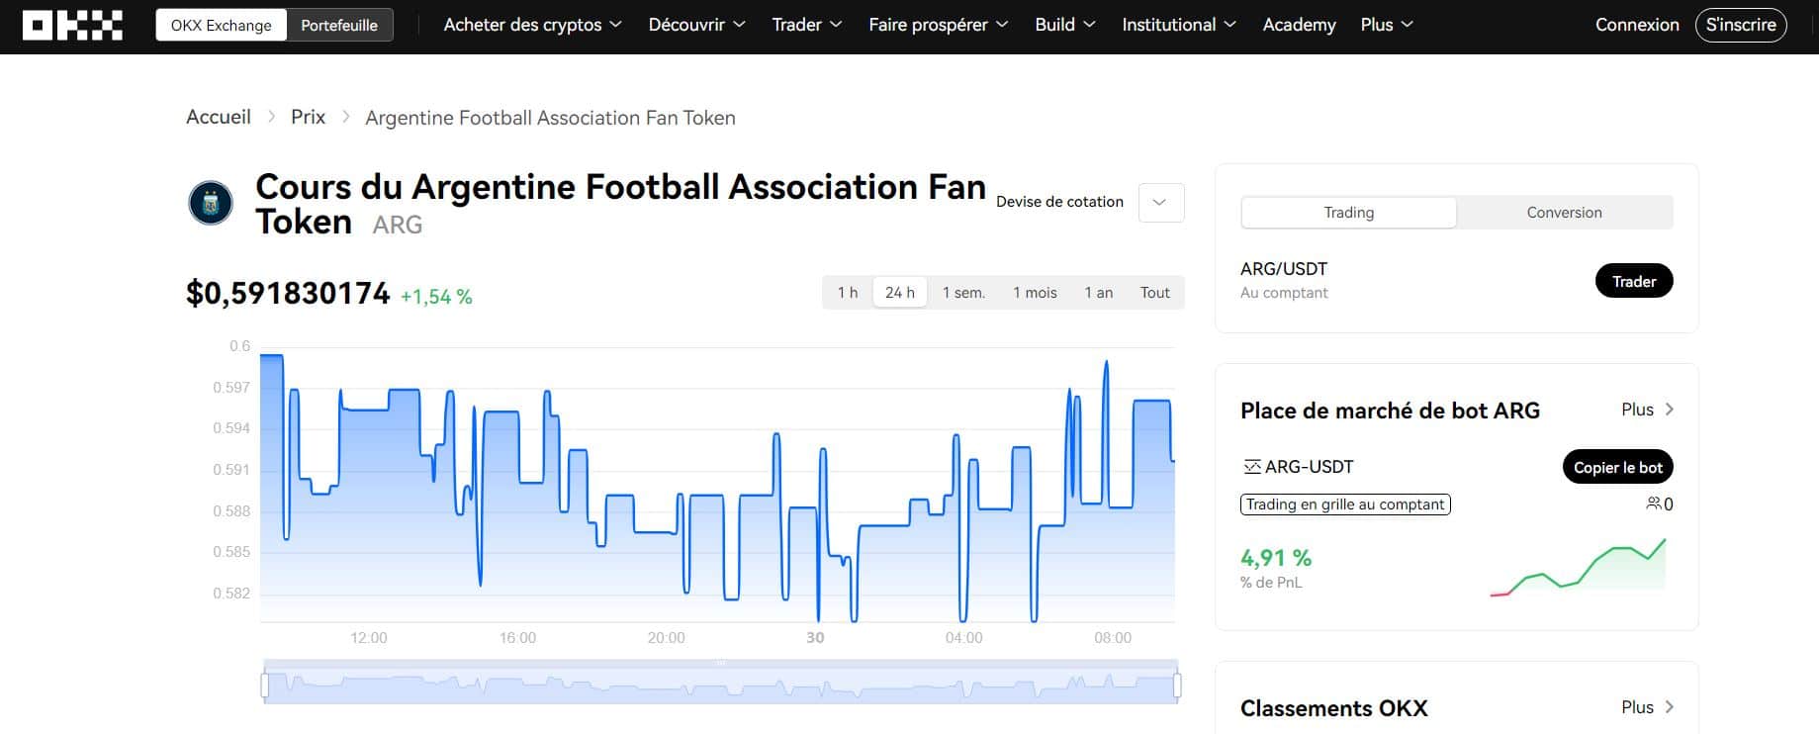
Task: Open the Build menu
Action: click(x=1064, y=25)
